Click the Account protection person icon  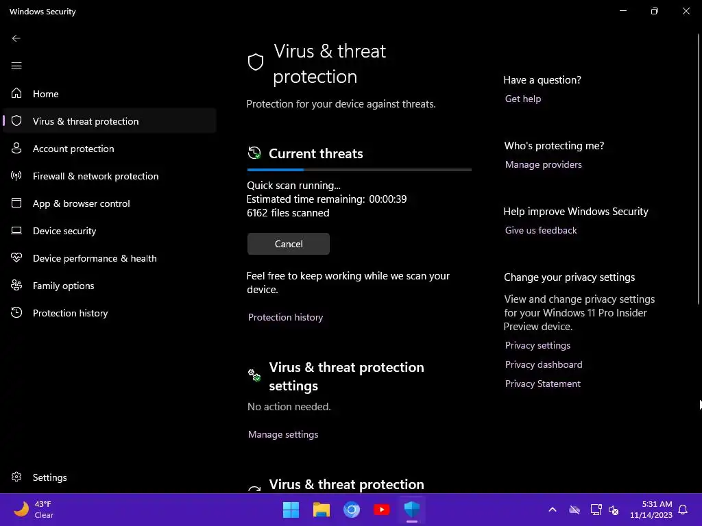click(x=16, y=148)
